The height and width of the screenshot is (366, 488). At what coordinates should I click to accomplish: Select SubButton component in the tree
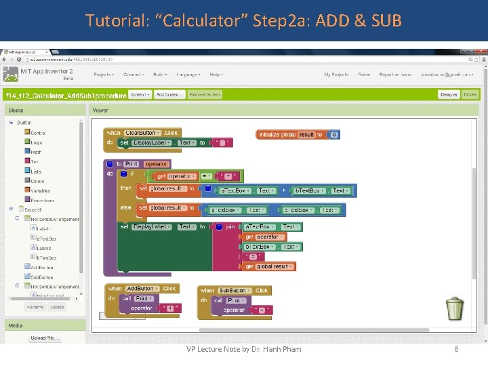[x=39, y=277]
